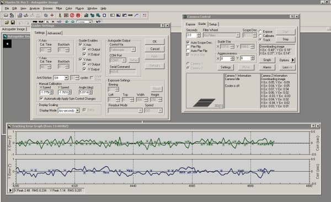Click the graph play arrow at bottom-left
This screenshot has height=202, width=331.
tap(10, 190)
